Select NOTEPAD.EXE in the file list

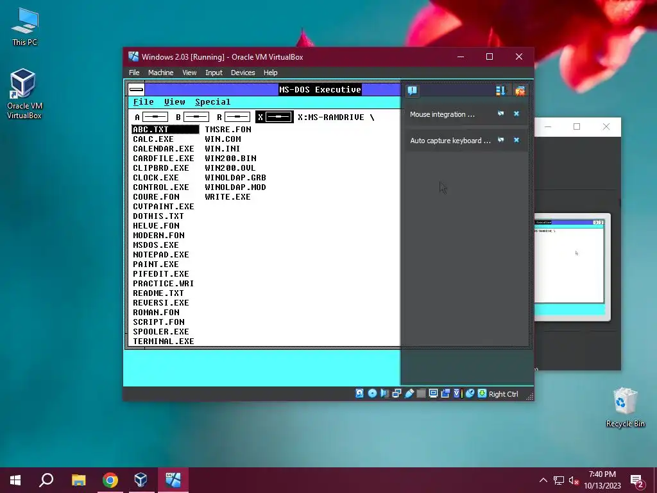click(161, 255)
